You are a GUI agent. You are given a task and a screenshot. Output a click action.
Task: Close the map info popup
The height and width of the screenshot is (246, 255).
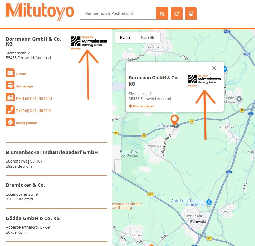point(214,68)
